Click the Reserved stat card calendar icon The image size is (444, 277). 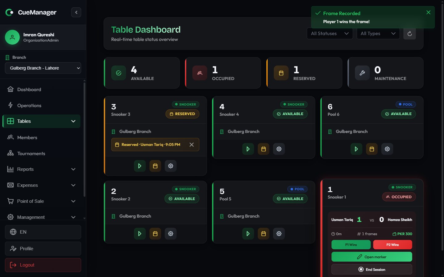tap(281, 73)
